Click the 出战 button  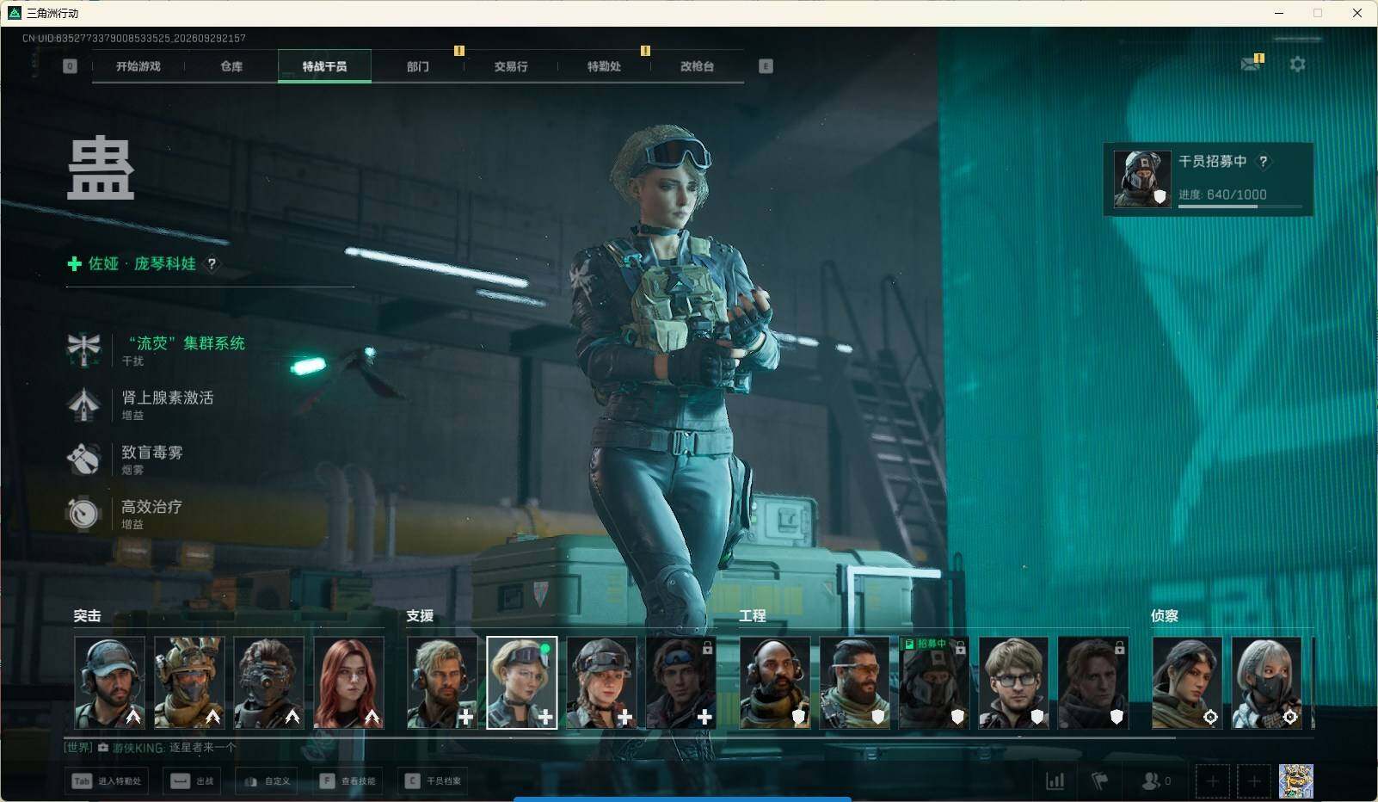click(x=193, y=781)
